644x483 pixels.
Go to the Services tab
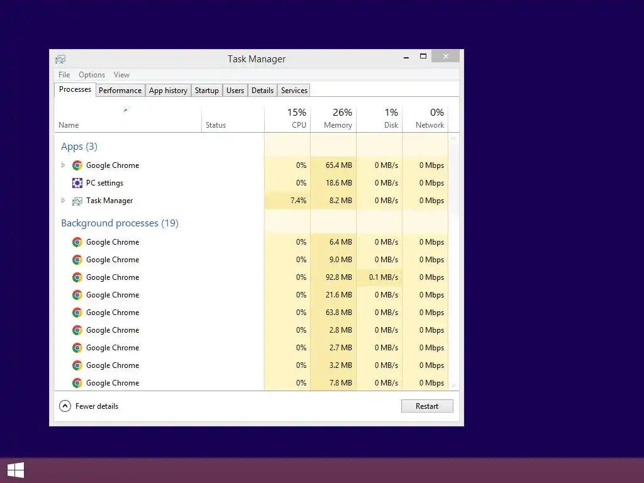[294, 91]
